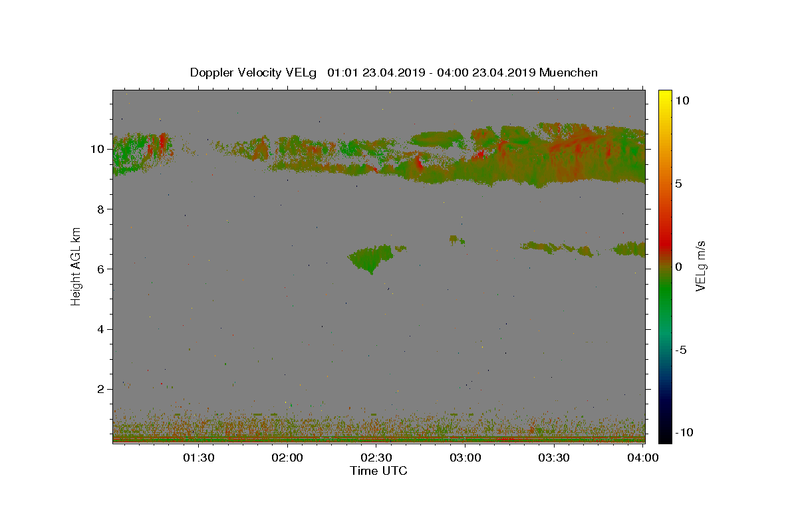This screenshot has width=798, height=532.
Task: Click the colorbar tick label 0
Action: pos(679,267)
